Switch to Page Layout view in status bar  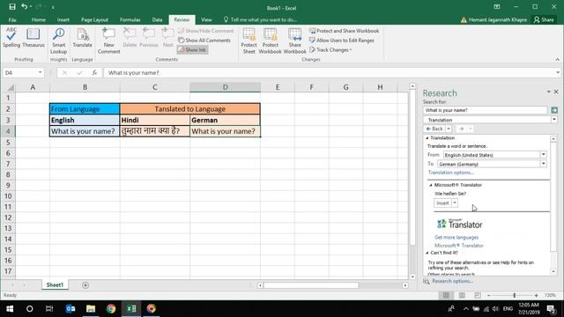[462, 296]
